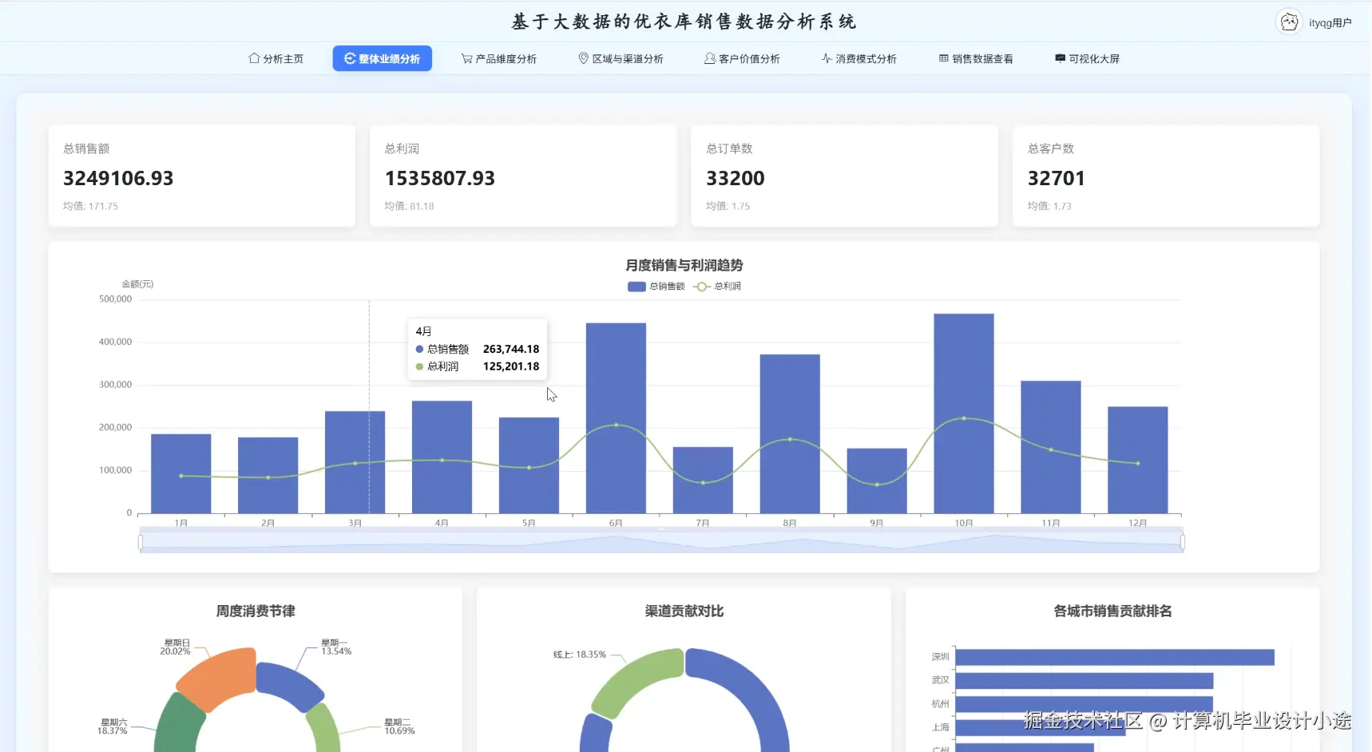Click the middle of the chart zoom slider track
This screenshot has height=752, width=1372.
661,542
